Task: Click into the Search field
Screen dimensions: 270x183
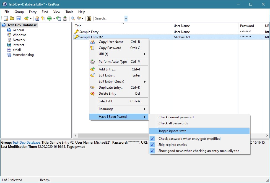Action: pos(109,18)
